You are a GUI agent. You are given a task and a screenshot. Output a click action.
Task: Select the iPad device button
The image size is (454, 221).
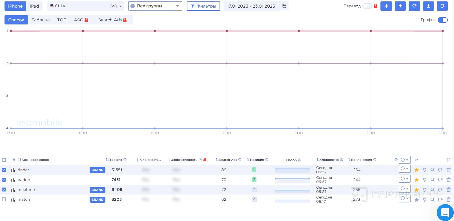click(34, 6)
